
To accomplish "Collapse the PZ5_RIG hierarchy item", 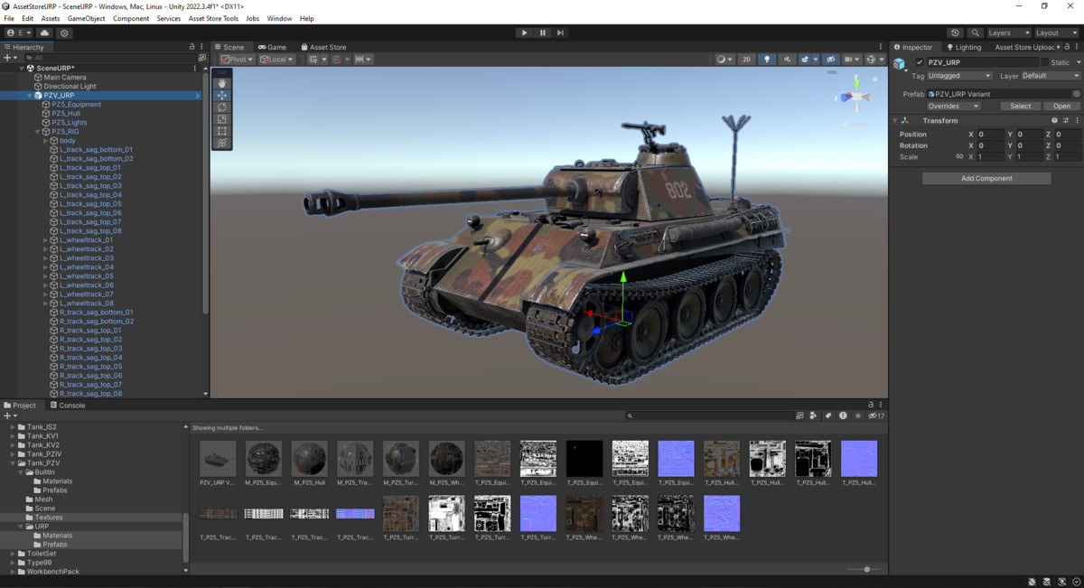I will click(x=37, y=131).
